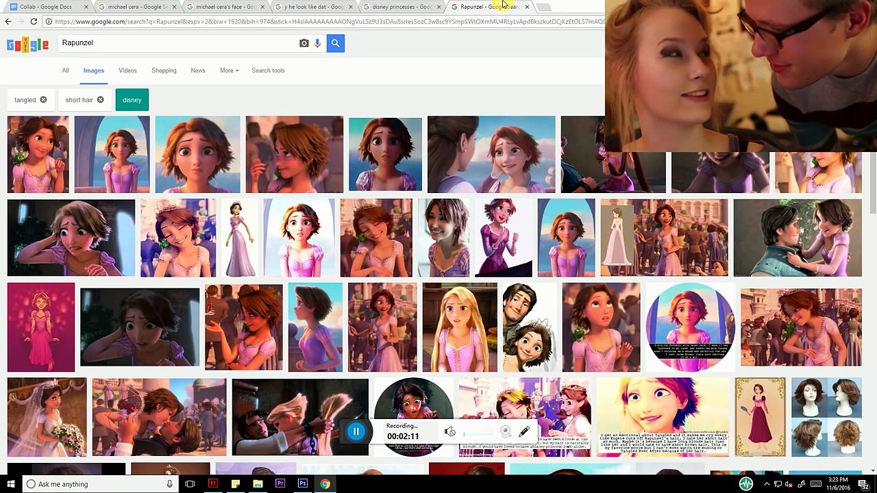Image resolution: width=877 pixels, height=493 pixels.
Task: Click the browser forward arrow
Action: (x=21, y=22)
